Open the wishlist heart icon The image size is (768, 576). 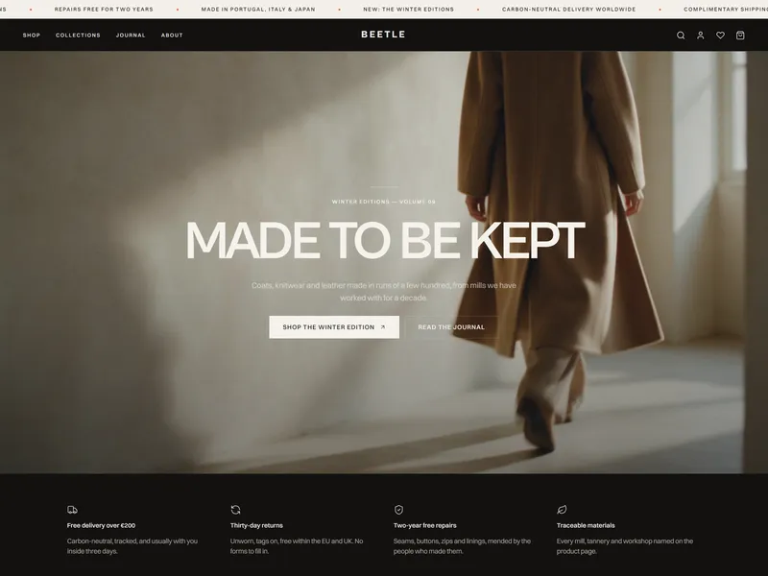[x=720, y=36]
